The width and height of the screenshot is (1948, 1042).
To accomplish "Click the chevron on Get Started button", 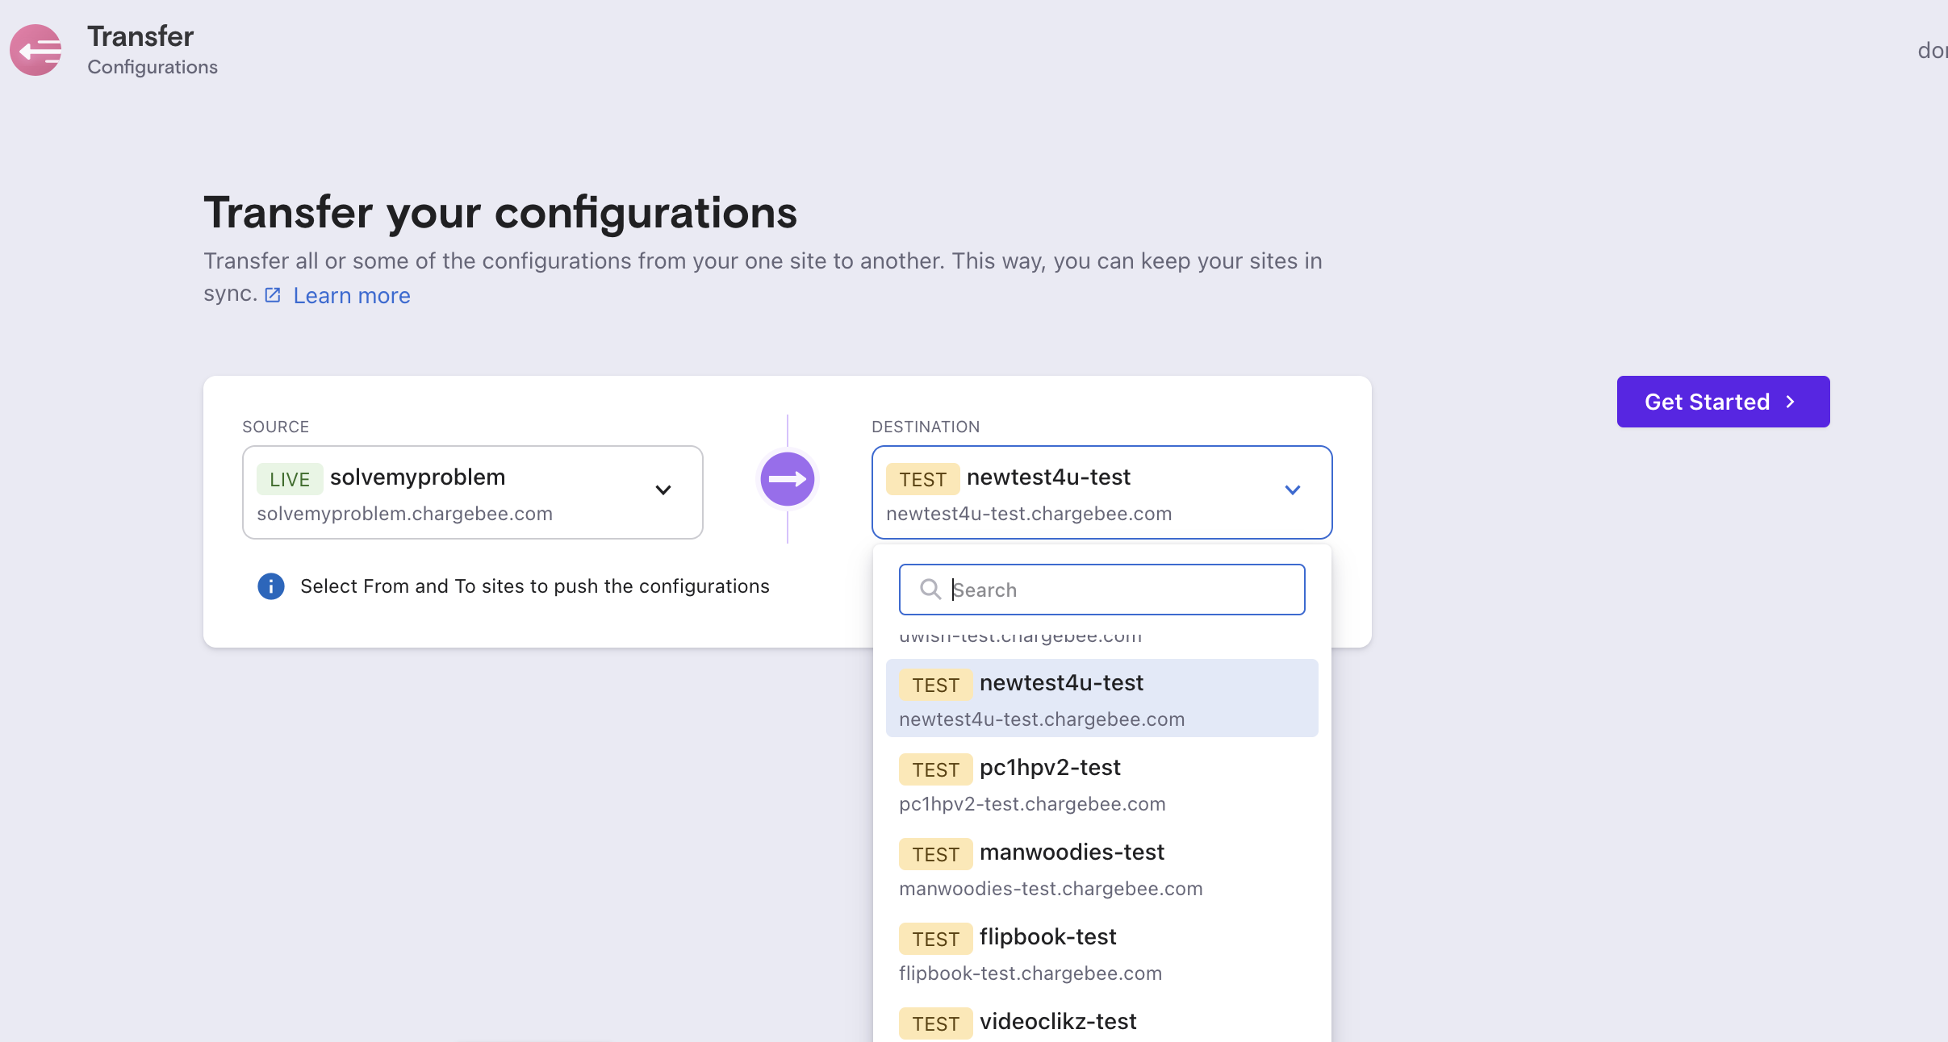I will point(1791,402).
